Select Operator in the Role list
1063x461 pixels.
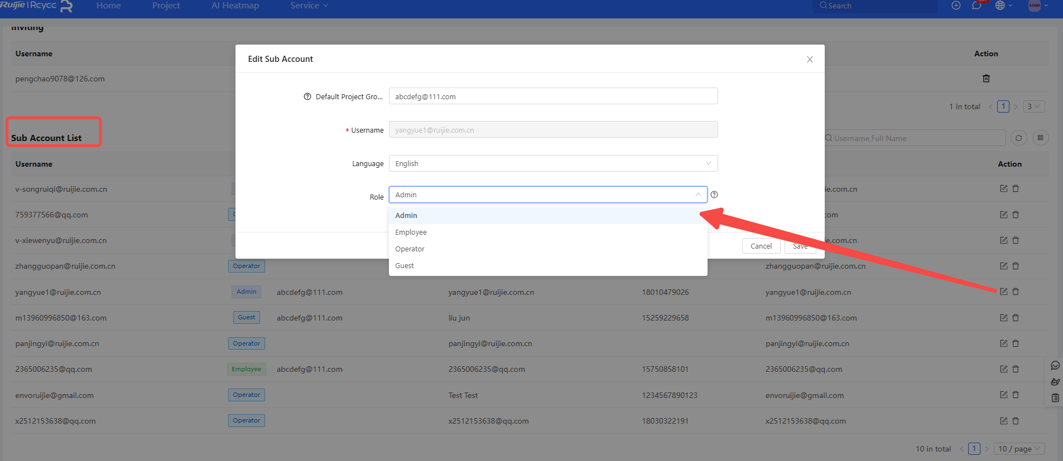(548, 249)
